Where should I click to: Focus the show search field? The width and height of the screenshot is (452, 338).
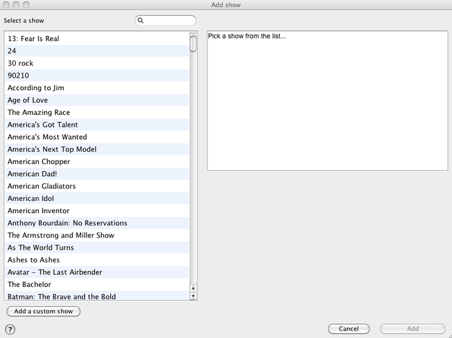pyautogui.click(x=166, y=21)
